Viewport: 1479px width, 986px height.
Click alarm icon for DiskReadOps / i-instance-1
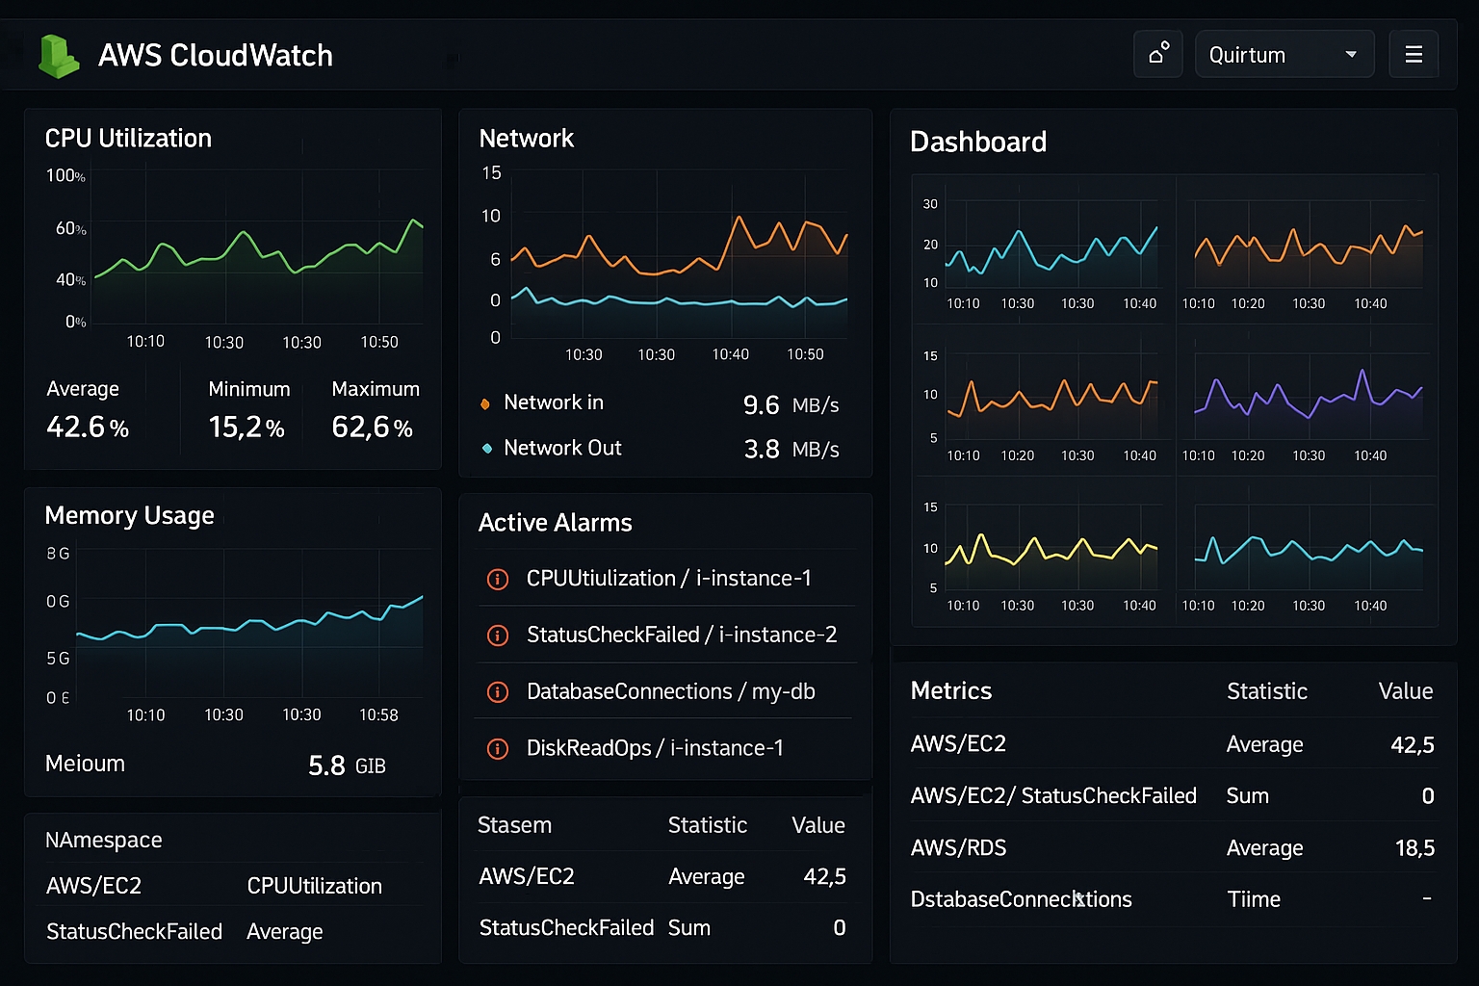point(498,749)
